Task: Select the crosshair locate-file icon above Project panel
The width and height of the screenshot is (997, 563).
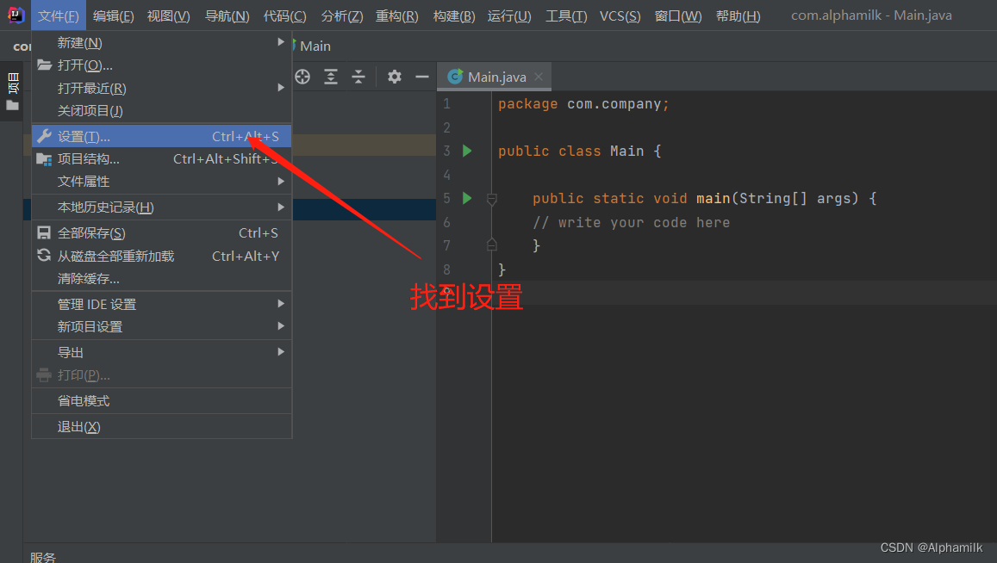Action: tap(302, 77)
